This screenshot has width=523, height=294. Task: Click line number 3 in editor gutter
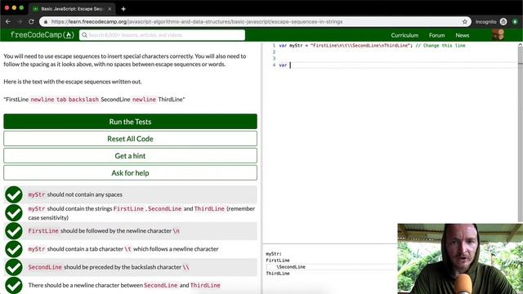(x=274, y=59)
